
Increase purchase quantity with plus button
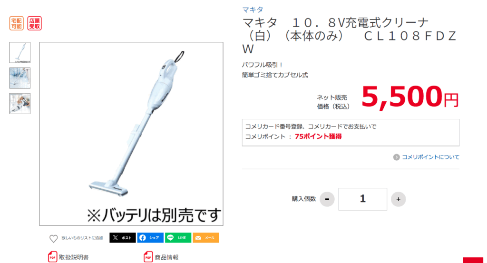398,199
